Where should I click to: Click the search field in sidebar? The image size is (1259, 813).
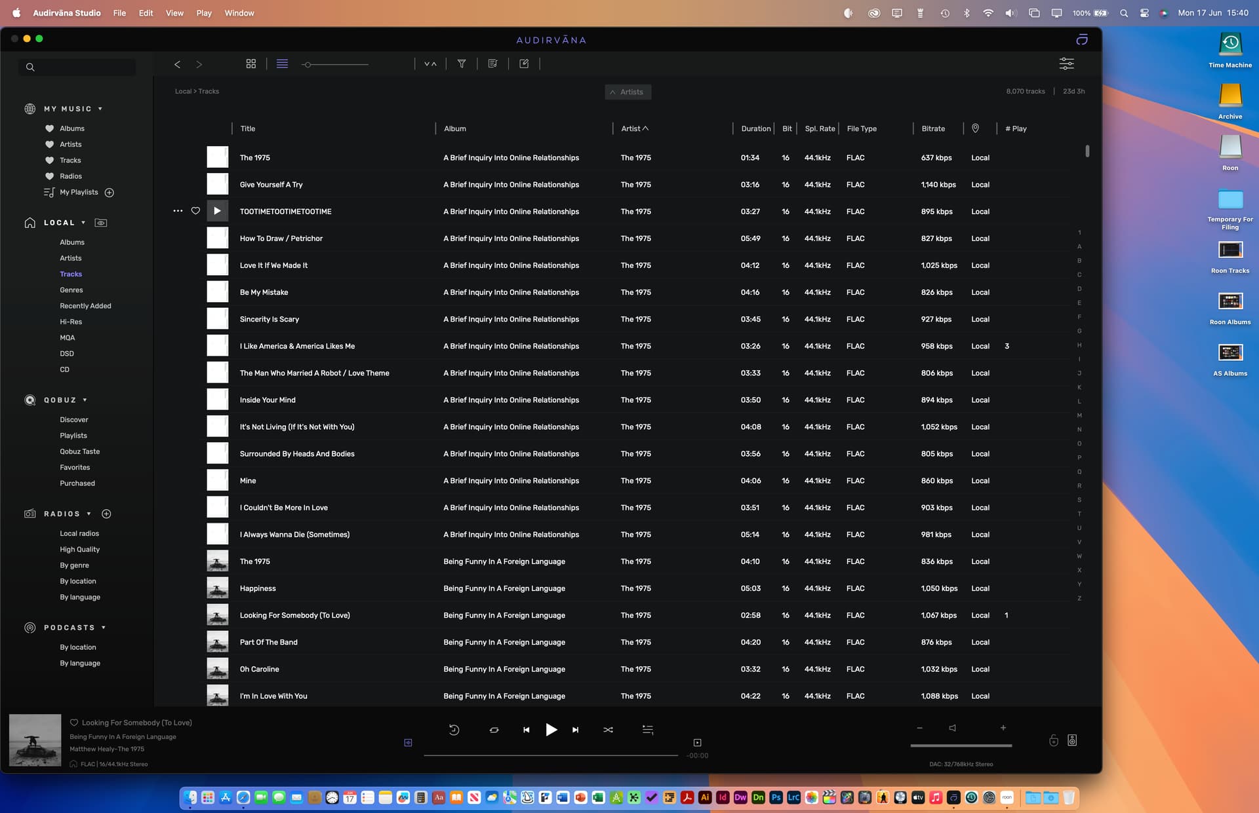77,67
